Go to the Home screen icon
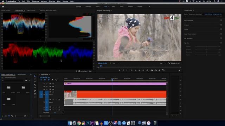225x126 pixels. click(3, 6)
